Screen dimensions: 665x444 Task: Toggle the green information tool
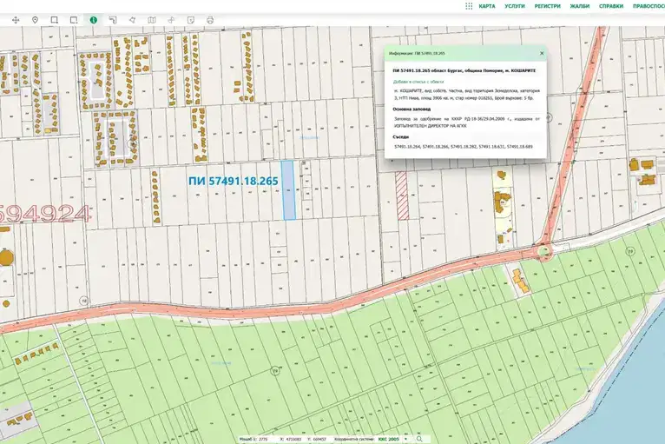(x=93, y=20)
